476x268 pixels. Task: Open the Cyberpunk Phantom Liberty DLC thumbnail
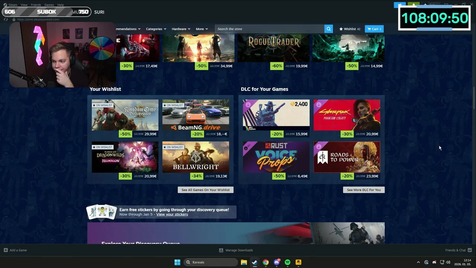pyautogui.click(x=347, y=115)
